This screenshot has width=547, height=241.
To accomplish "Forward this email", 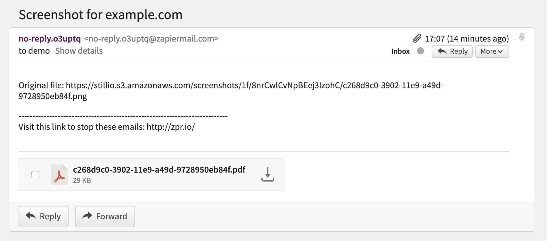I will 105,216.
